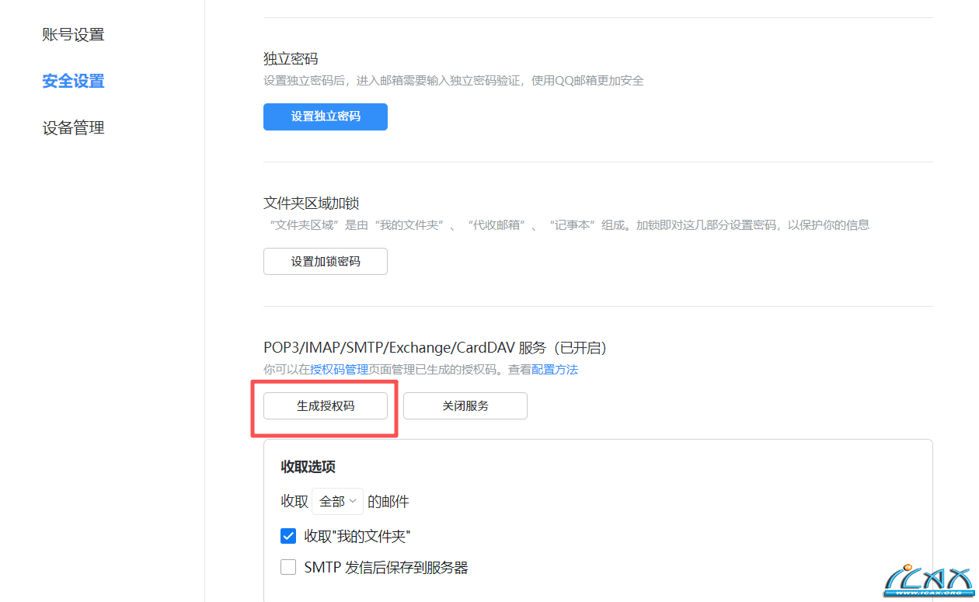
Task: Expand the 全部 mail fetch dropdown
Action: [x=337, y=502]
